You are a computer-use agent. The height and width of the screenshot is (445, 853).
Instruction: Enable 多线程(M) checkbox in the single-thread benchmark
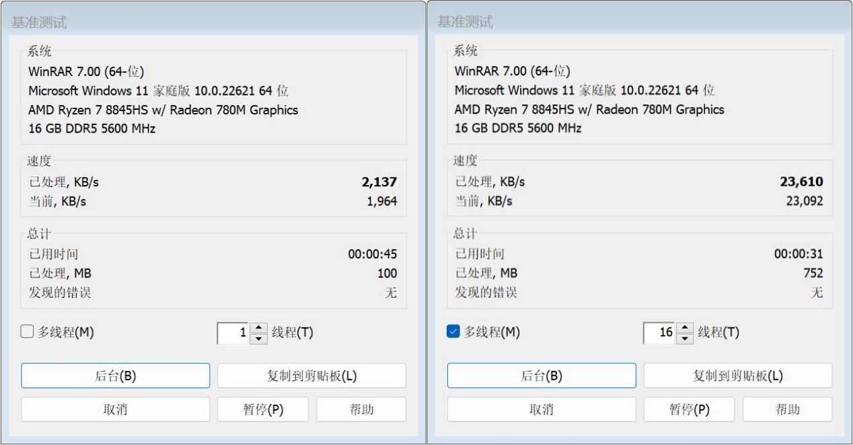[x=28, y=332]
